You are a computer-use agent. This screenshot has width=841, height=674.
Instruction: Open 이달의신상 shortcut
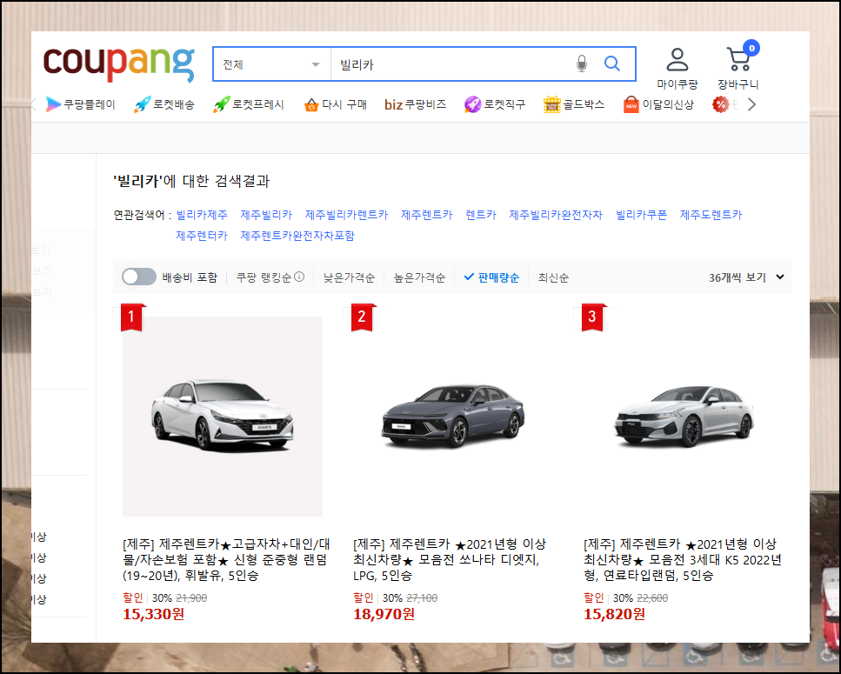pos(658,104)
